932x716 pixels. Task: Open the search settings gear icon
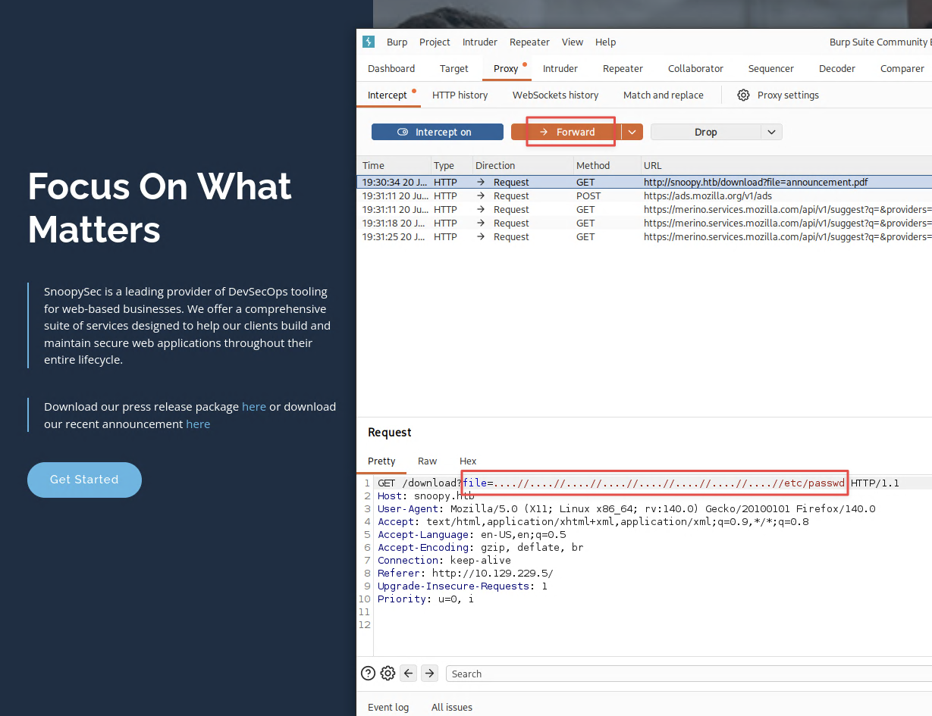(388, 673)
